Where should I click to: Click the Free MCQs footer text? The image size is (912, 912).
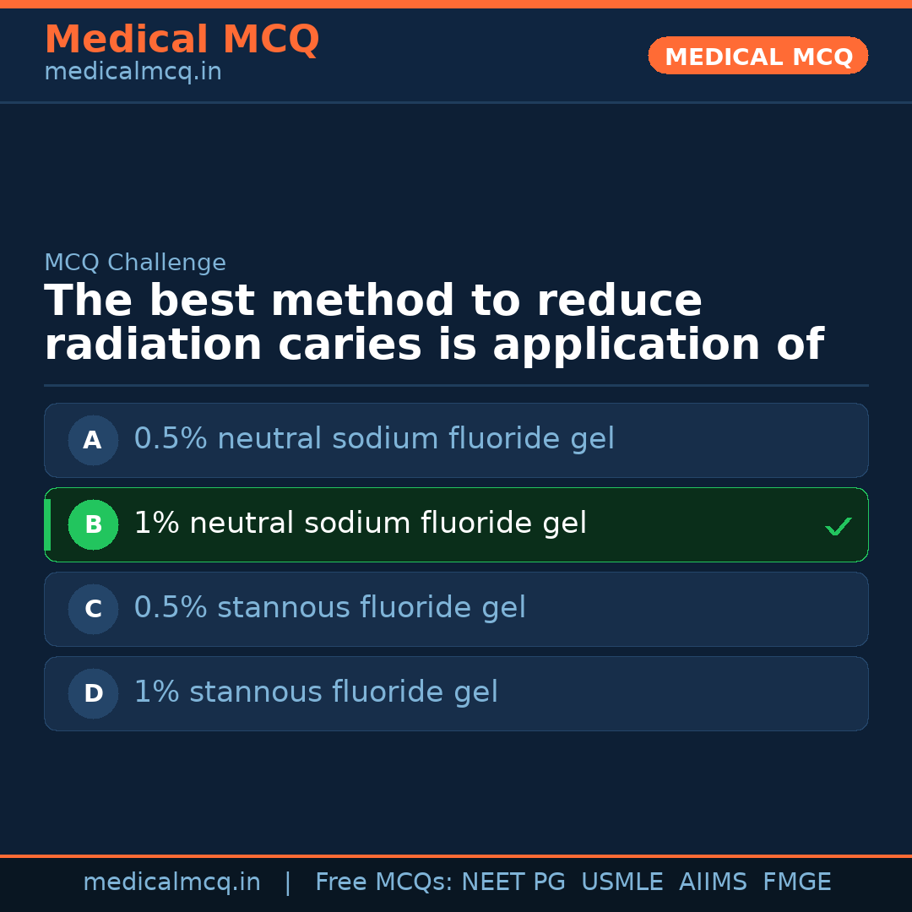pyautogui.click(x=383, y=882)
